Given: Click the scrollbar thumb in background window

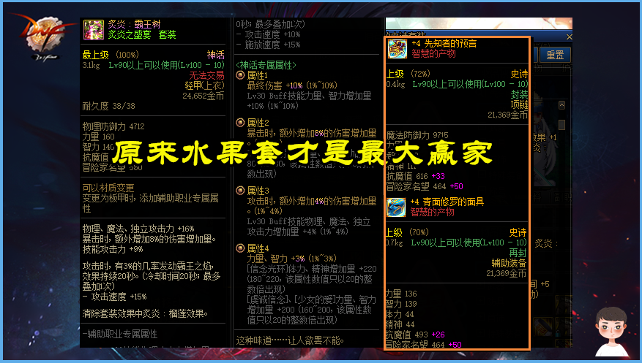Looking at the screenshot, I should pos(561,125).
